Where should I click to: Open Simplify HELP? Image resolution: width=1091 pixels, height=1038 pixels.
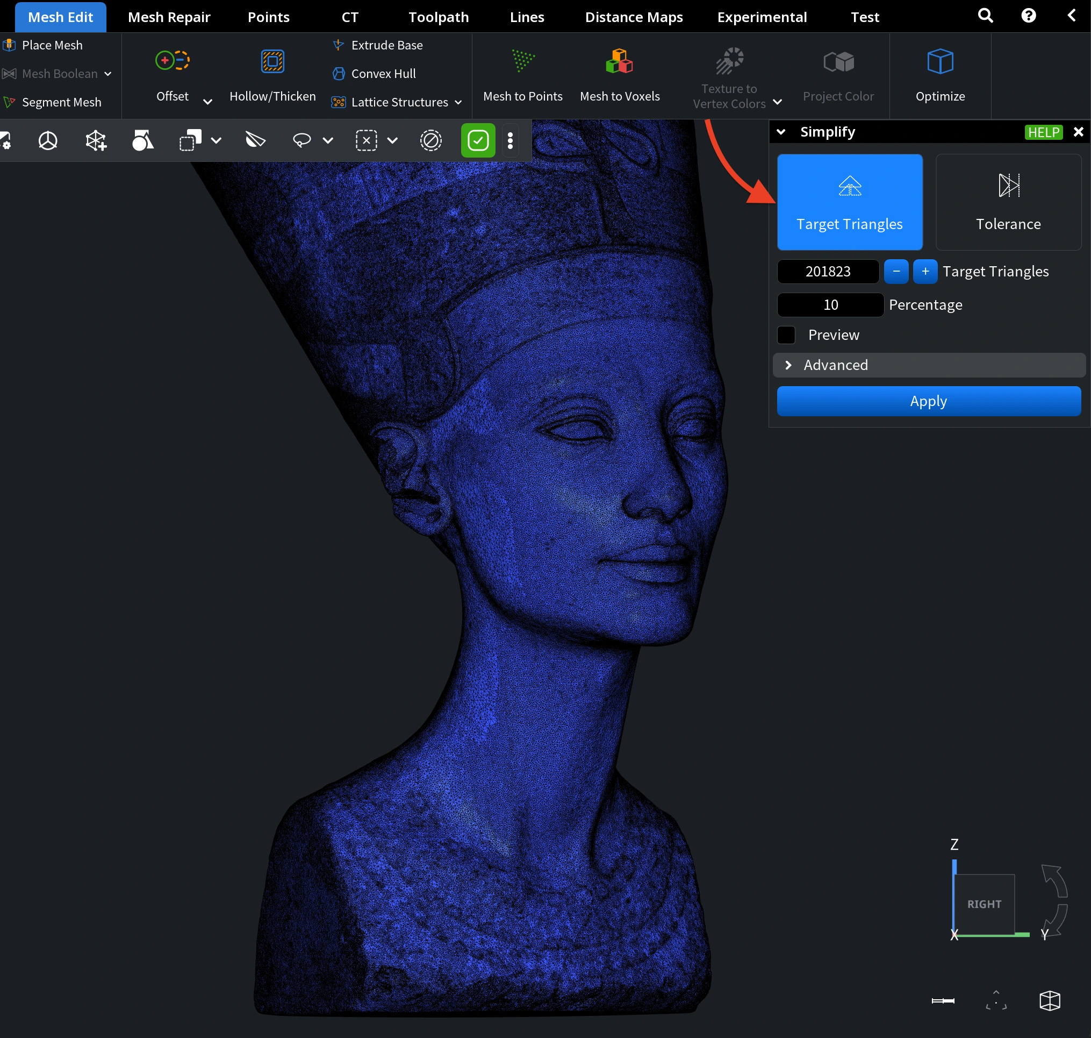[1044, 132]
